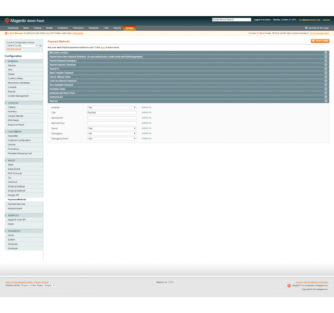Open the CMS menu
334x313 pixels.
click(x=106, y=28)
